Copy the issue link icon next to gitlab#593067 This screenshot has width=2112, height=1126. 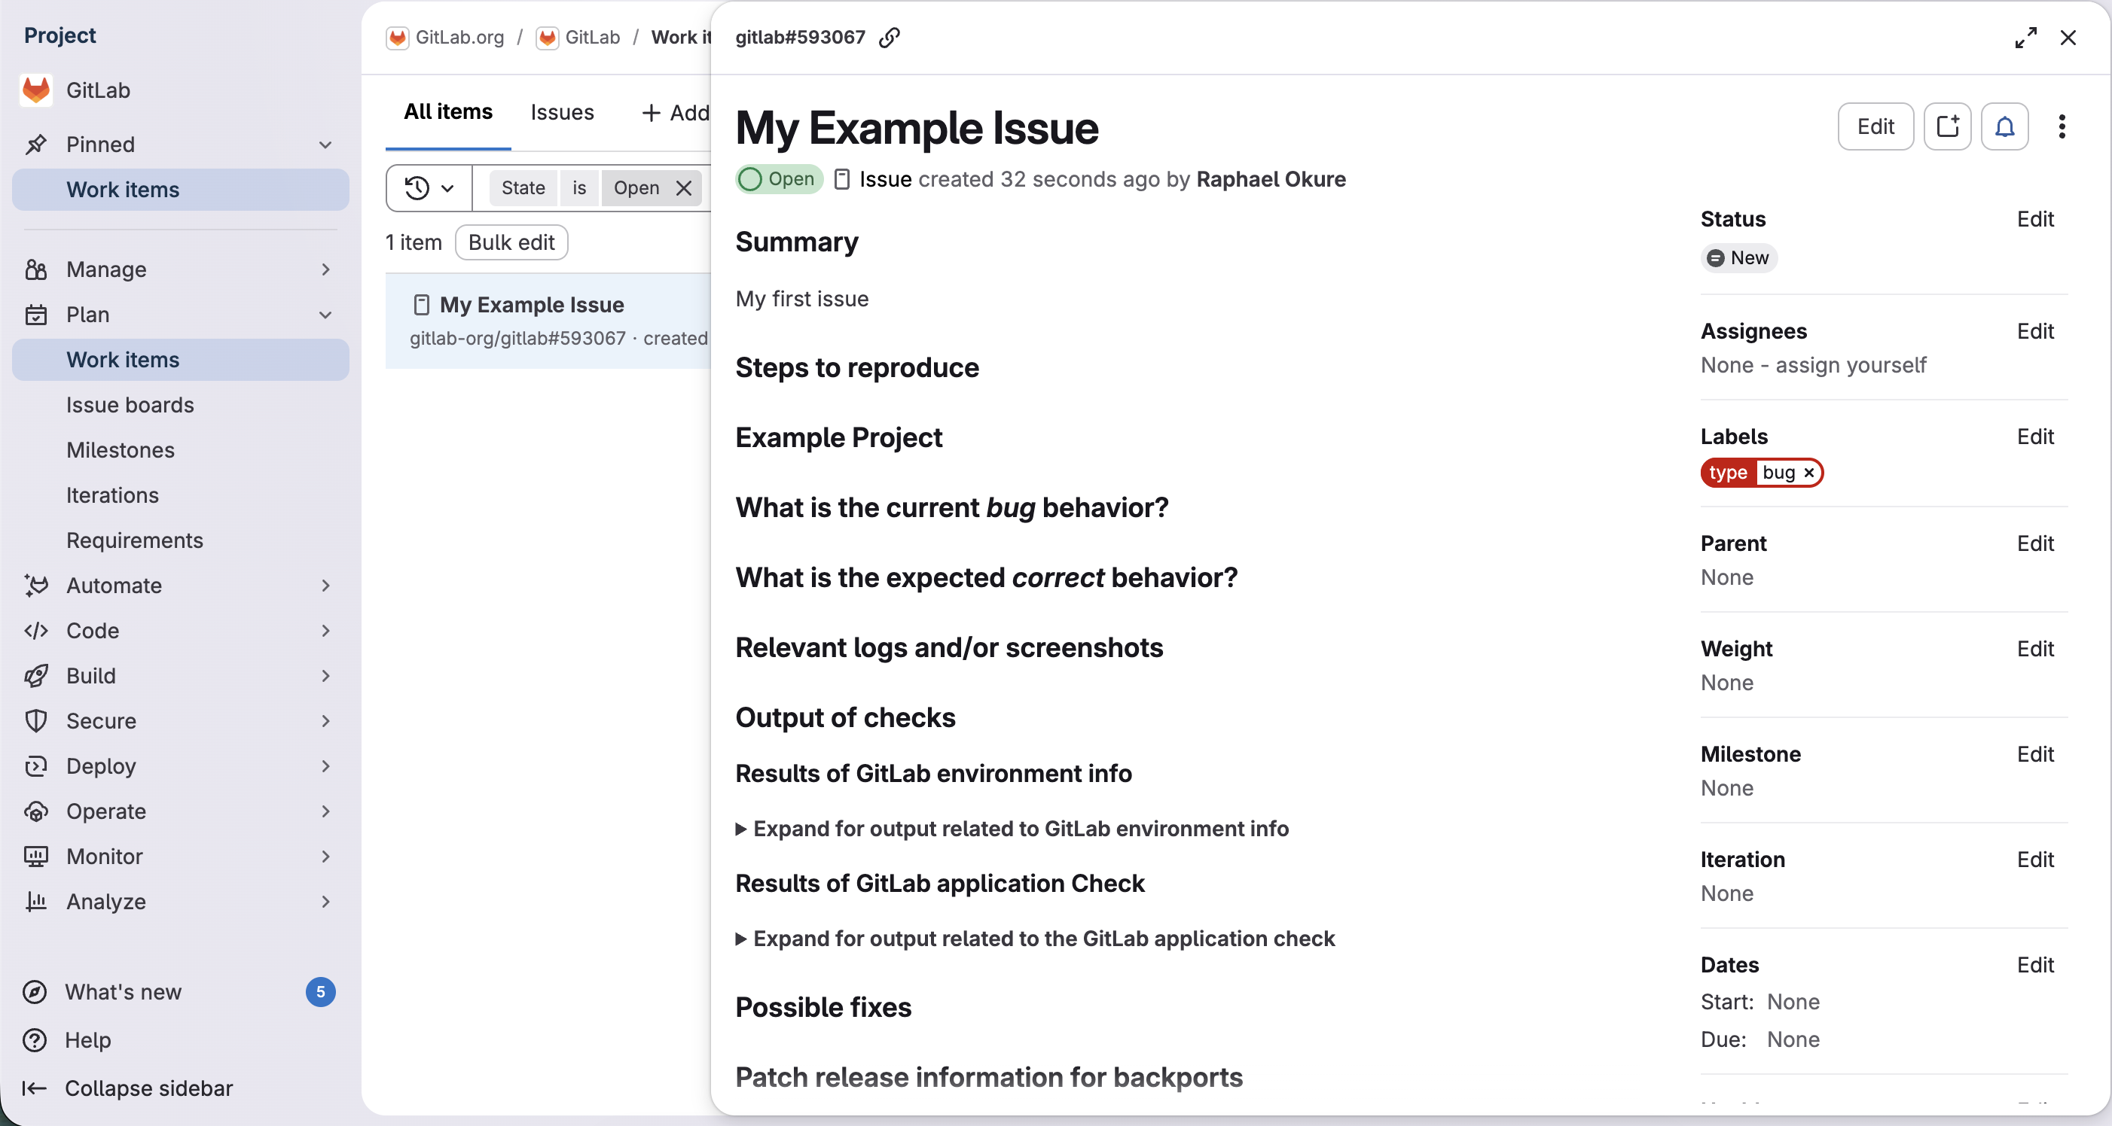tap(890, 38)
